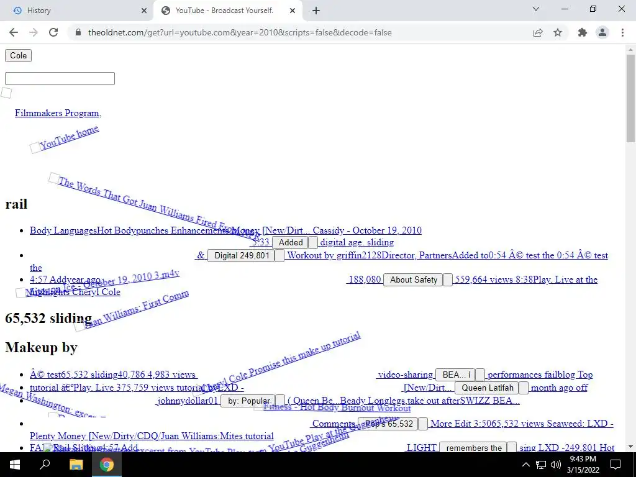Open the network status tray icon

(541, 465)
